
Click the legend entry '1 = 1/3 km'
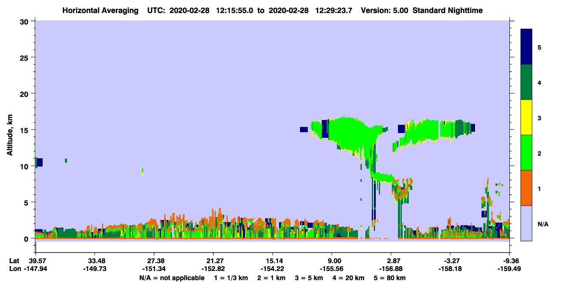[x=232, y=278]
